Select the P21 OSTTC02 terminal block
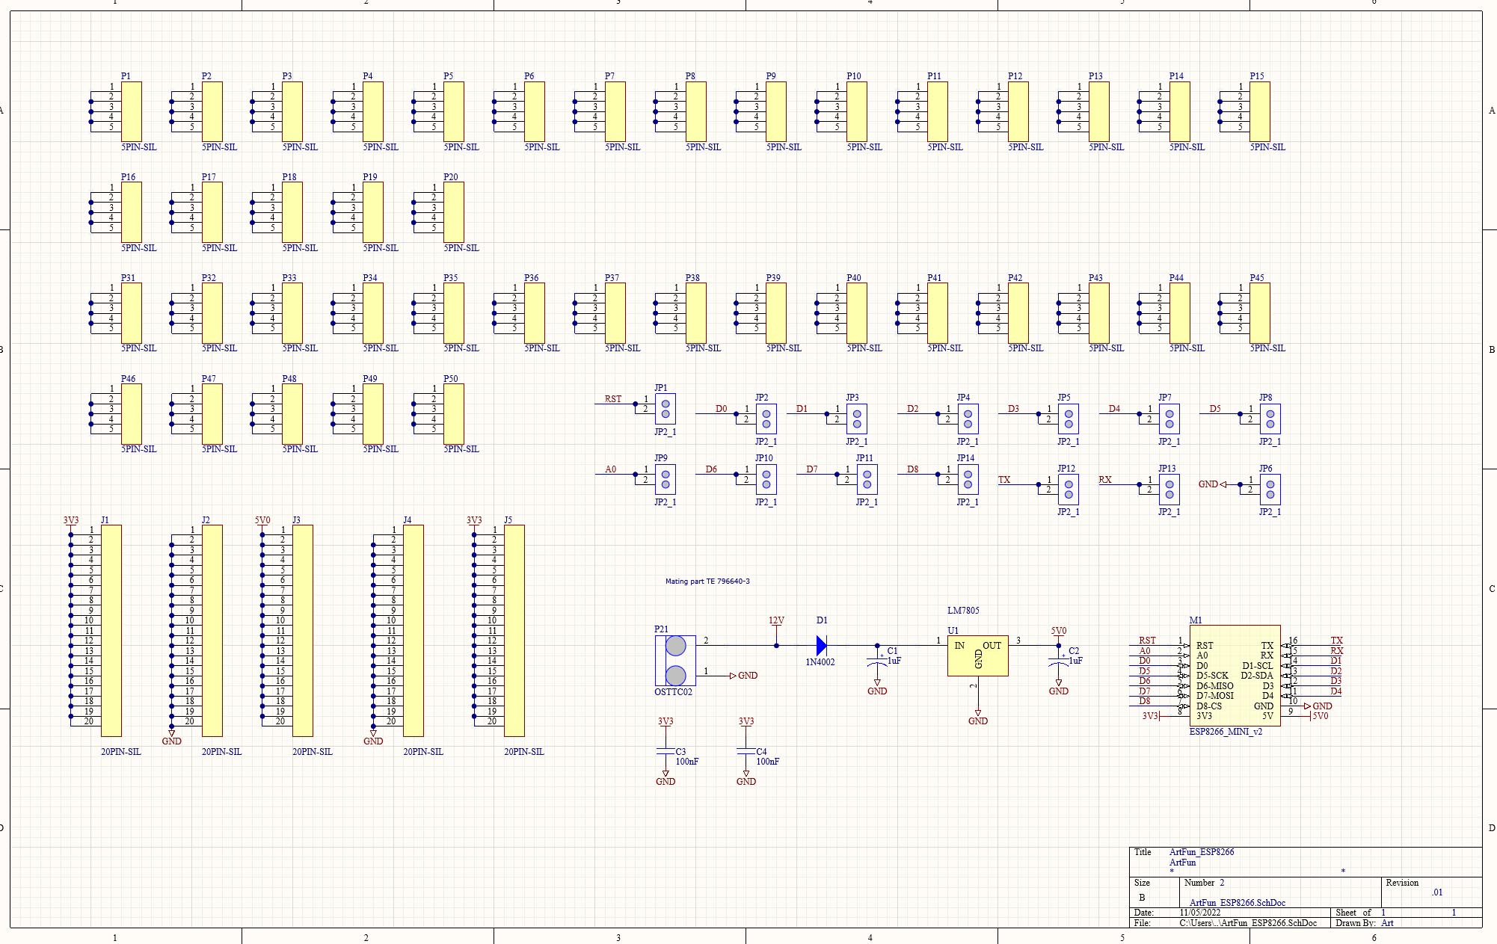This screenshot has width=1497, height=944. click(676, 661)
